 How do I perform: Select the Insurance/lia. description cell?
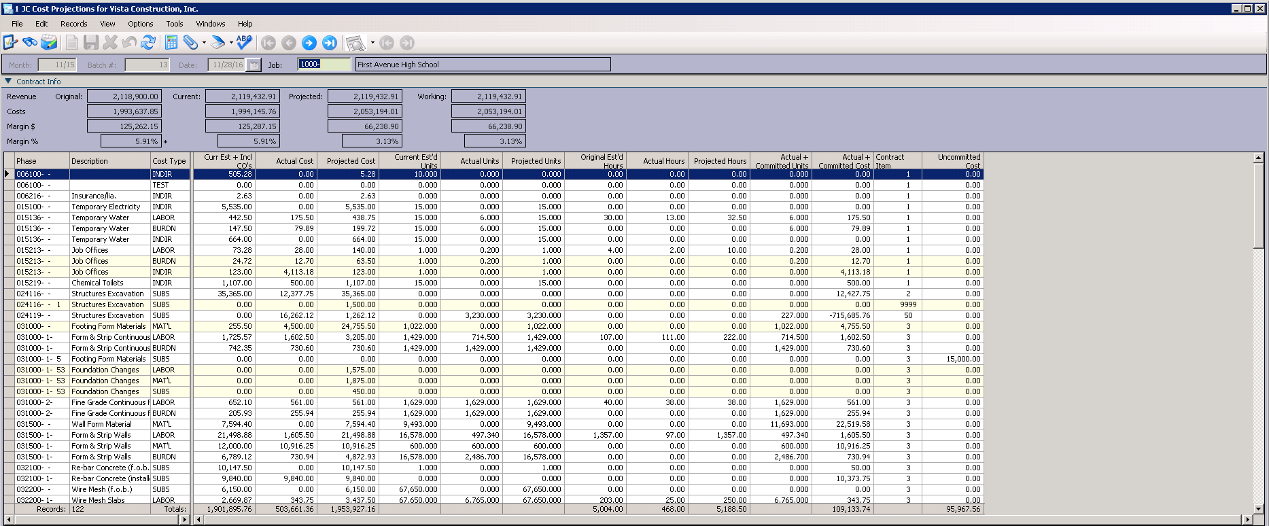coord(110,196)
